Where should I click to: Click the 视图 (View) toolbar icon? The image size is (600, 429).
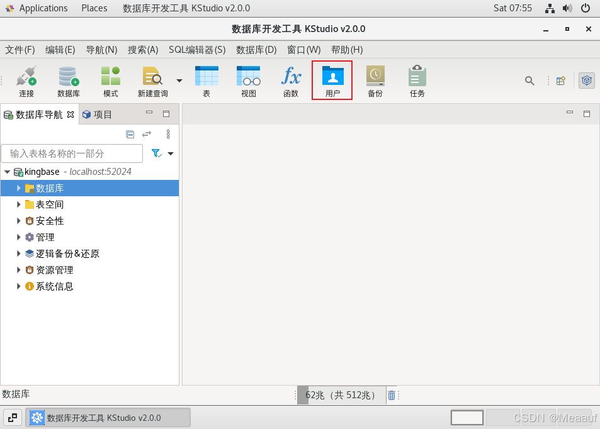(248, 81)
